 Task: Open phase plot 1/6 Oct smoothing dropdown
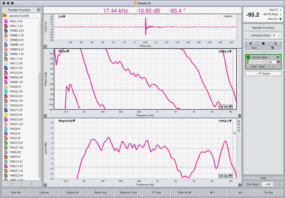pos(225,107)
